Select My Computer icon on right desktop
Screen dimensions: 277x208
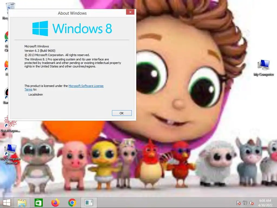pyautogui.click(x=263, y=68)
